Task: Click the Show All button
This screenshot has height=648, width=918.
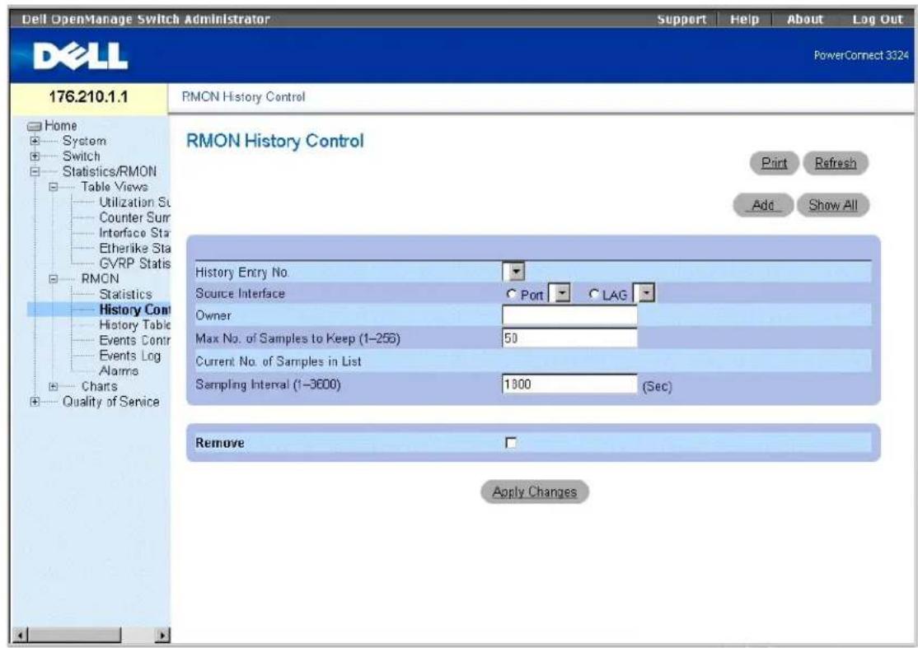Action: pyautogui.click(x=832, y=205)
